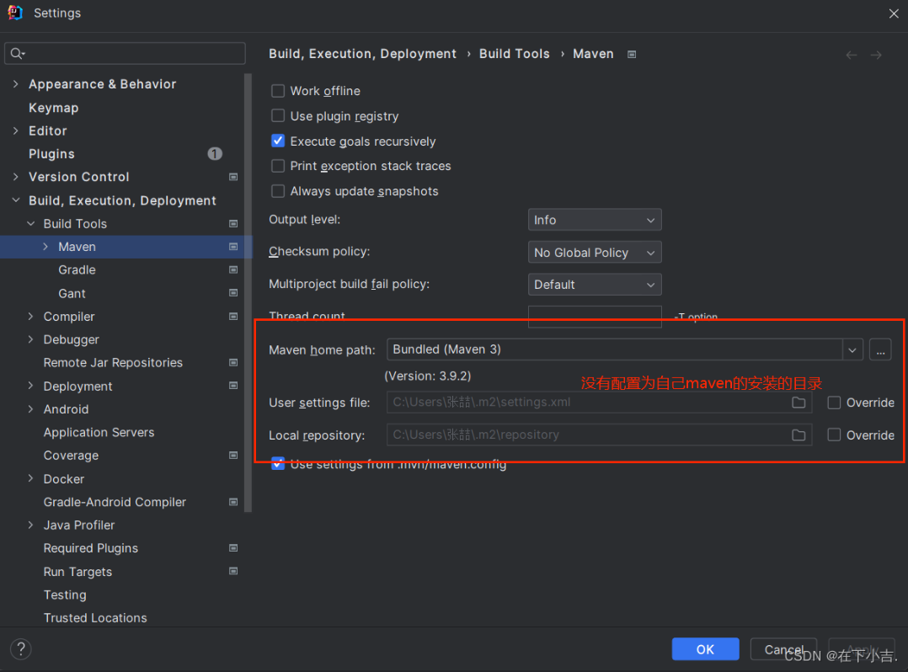Click the forward navigation arrow
Viewport: 908px width, 672px height.
(876, 55)
